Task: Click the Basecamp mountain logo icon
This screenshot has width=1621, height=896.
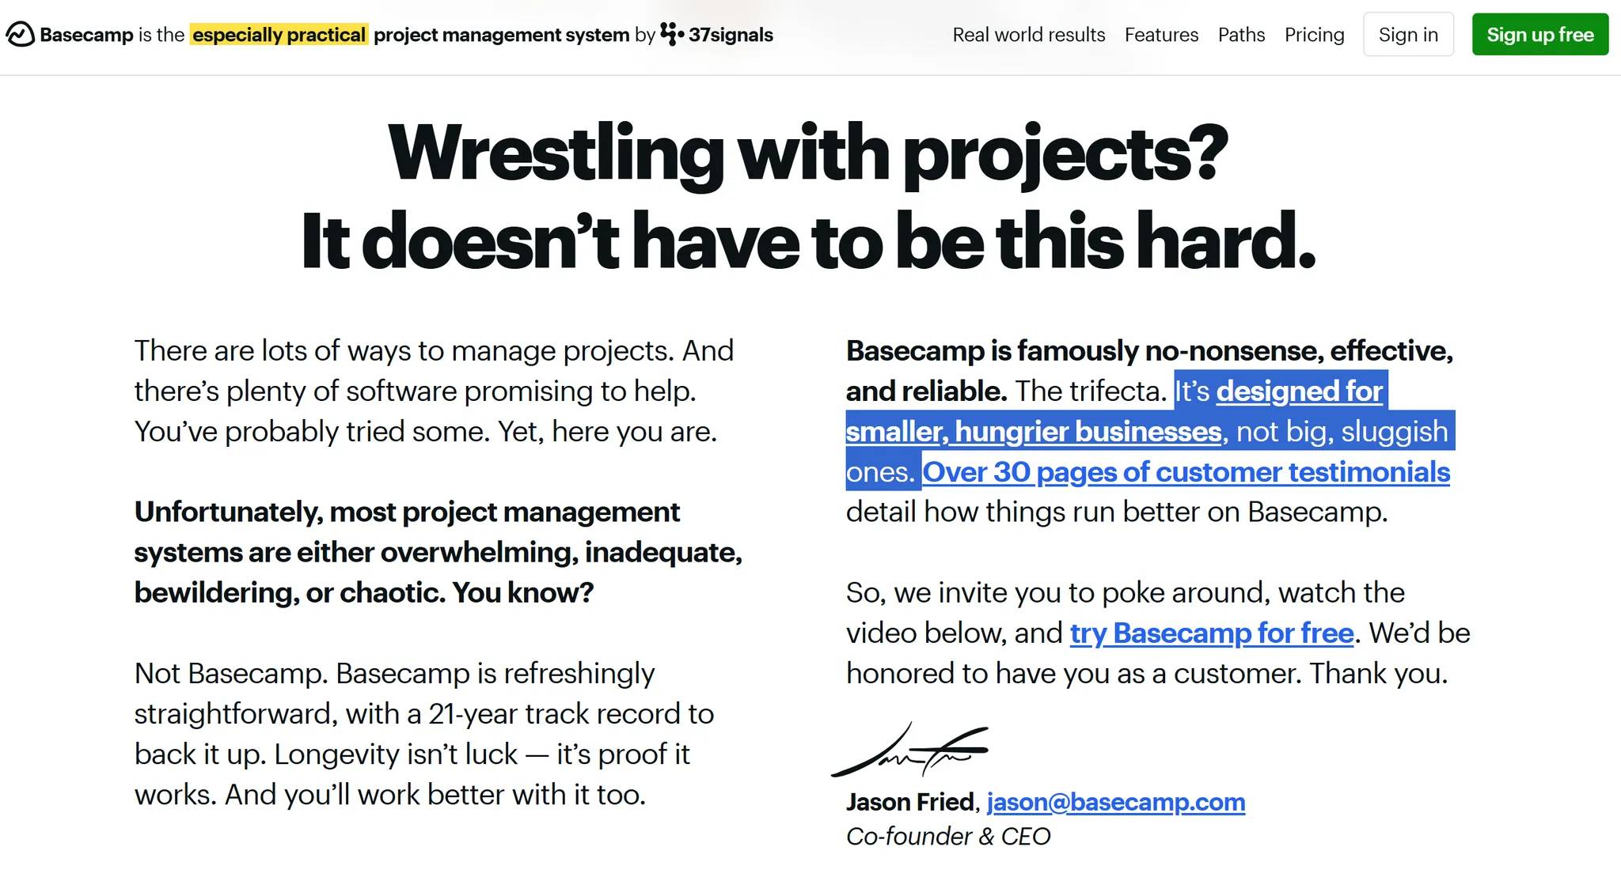Action: [20, 34]
